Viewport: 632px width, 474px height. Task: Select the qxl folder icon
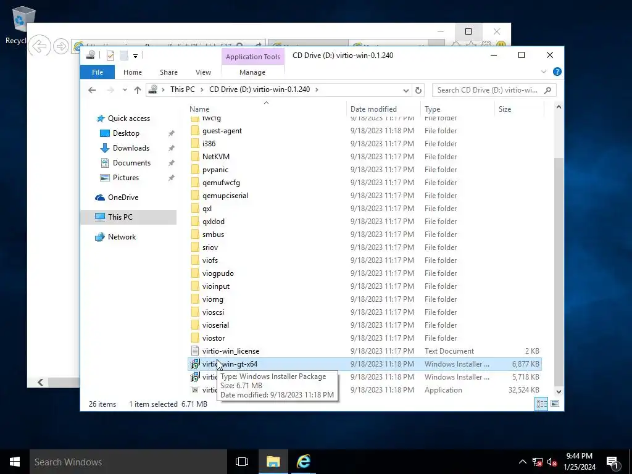click(195, 209)
